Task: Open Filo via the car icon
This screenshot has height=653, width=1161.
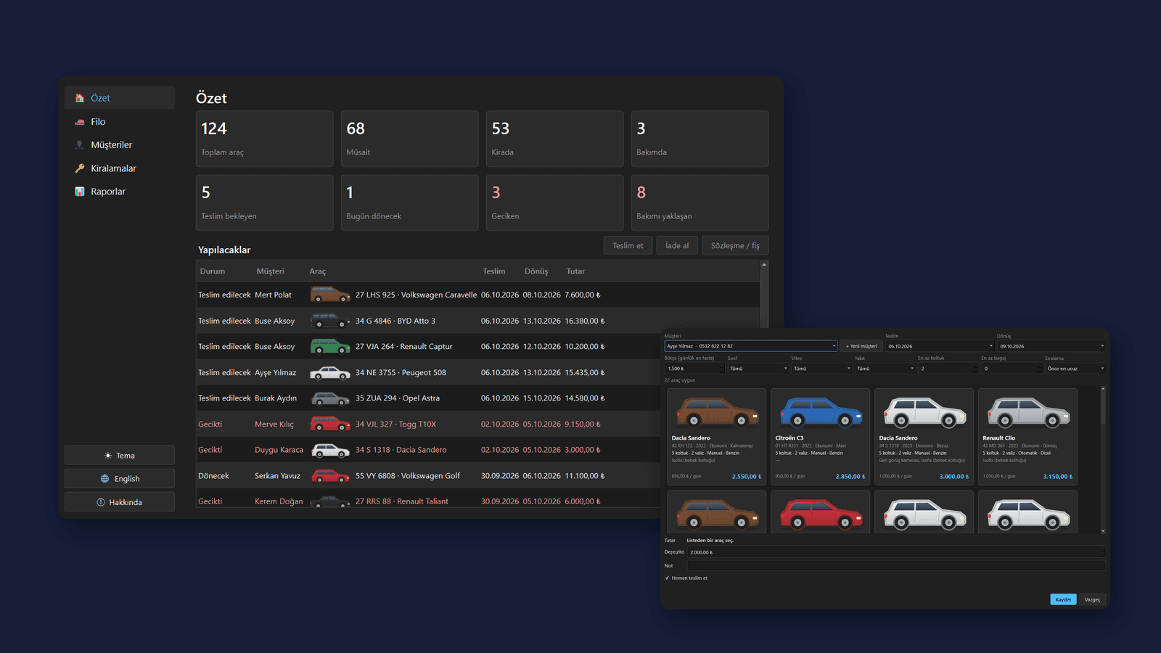Action: (80, 122)
